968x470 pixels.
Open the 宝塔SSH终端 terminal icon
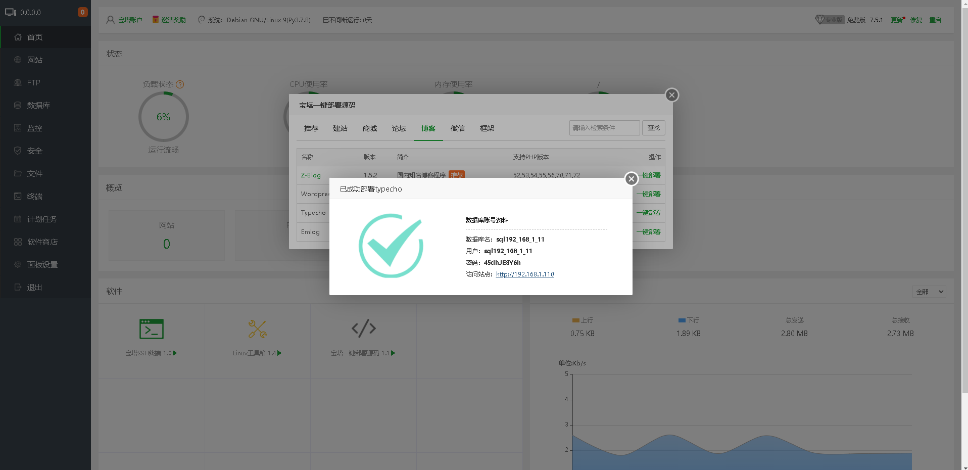[x=152, y=329]
